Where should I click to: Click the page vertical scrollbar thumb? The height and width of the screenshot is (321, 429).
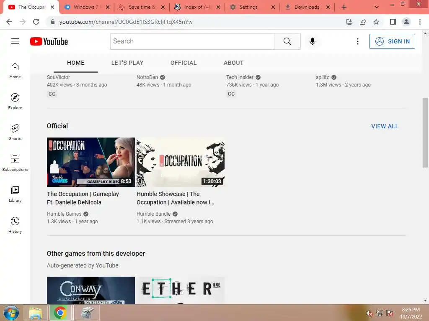425,132
